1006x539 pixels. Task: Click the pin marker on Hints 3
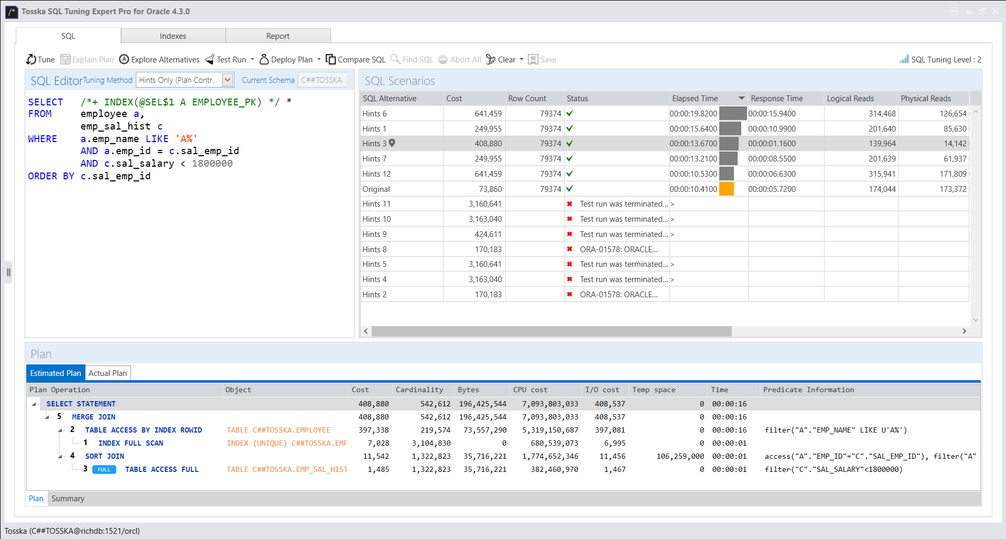[392, 143]
